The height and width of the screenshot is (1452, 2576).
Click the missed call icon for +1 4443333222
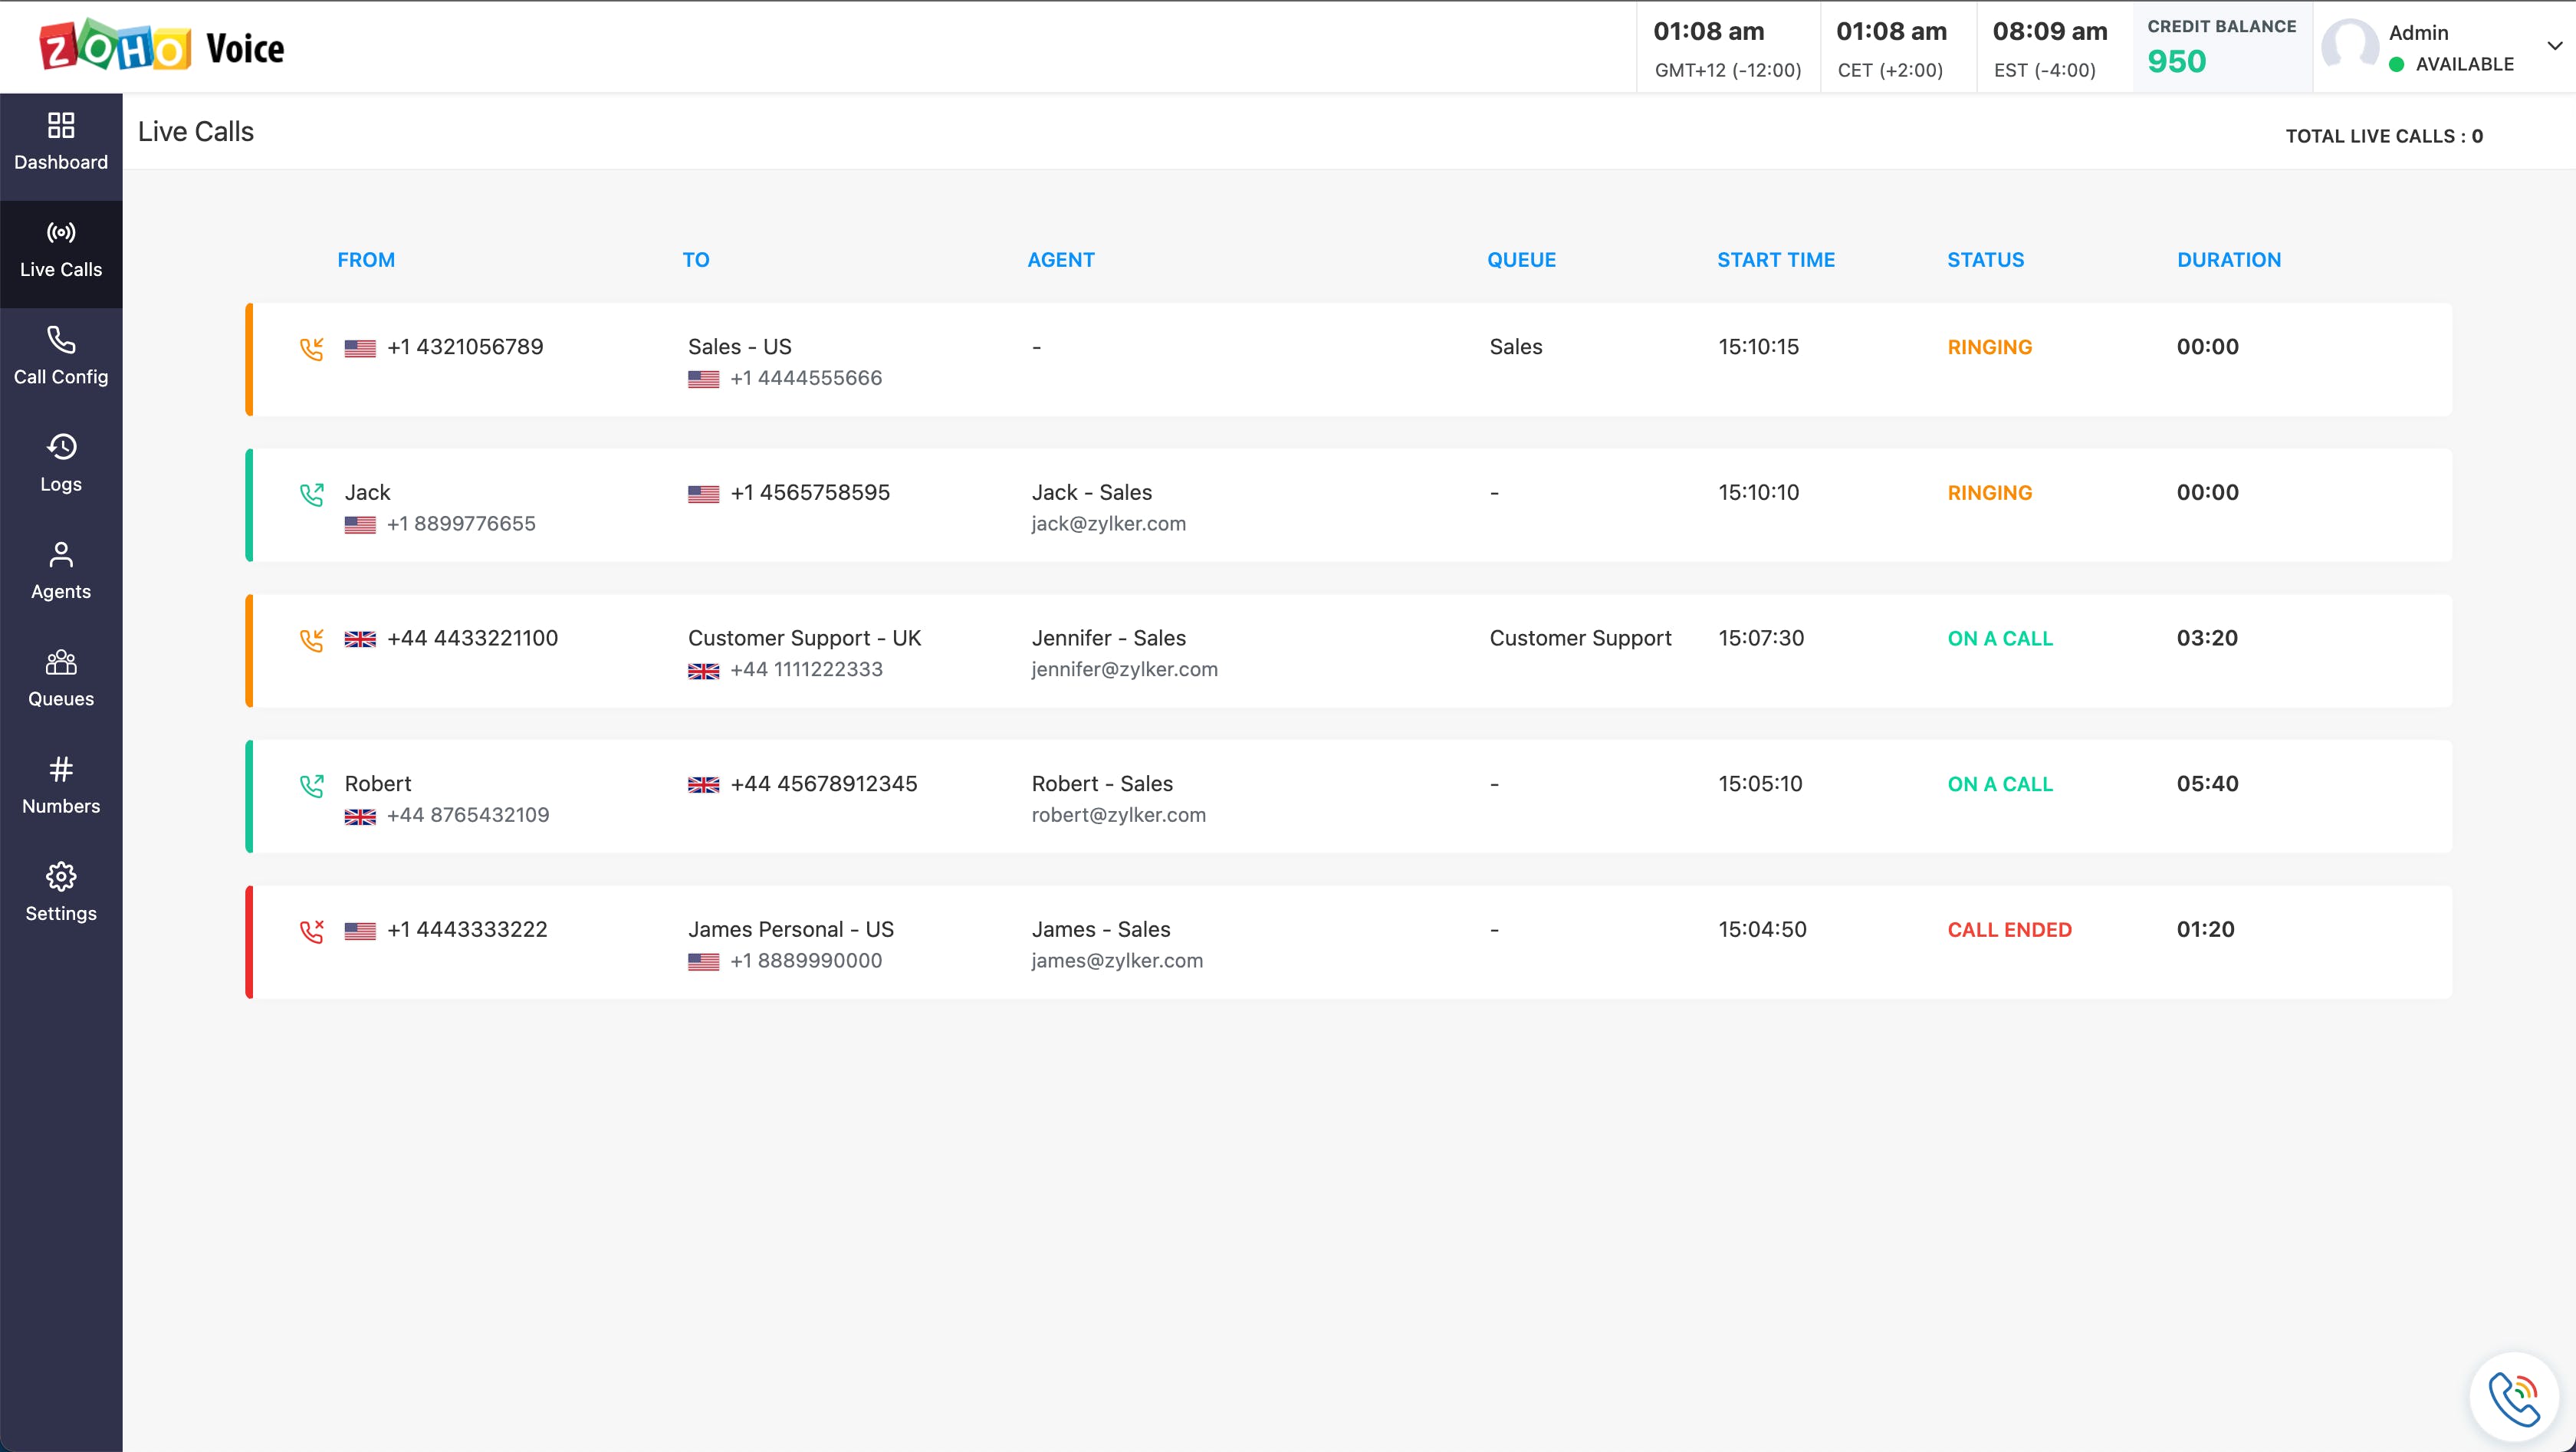(x=312, y=931)
